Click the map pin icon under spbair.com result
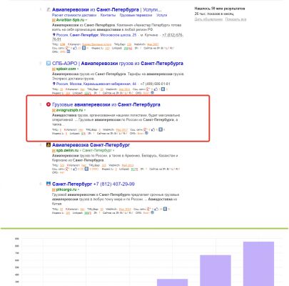This screenshot has height=286, width=289. click(54, 84)
